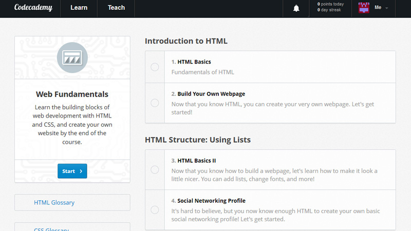Select the HTML Basics progress circle
This screenshot has height=231, width=411.
pos(155,67)
